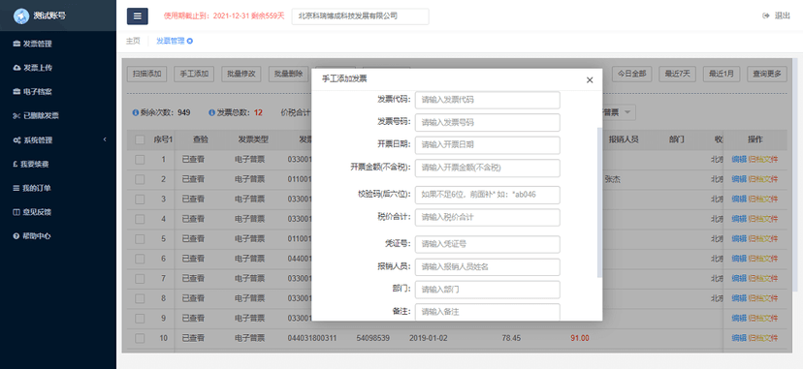
Task: Tick the checkbox for row 3
Action: (140, 199)
